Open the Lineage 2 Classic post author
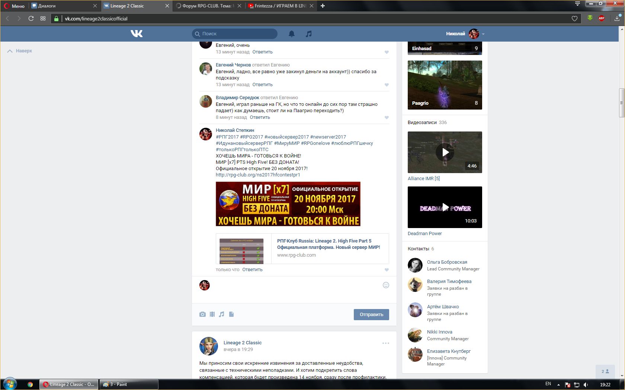625x390 pixels. pos(243,343)
